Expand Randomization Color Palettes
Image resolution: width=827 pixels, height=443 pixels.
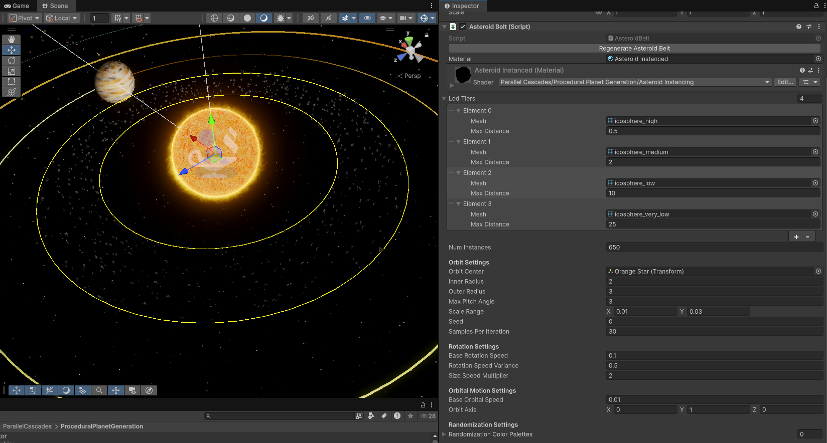click(444, 434)
